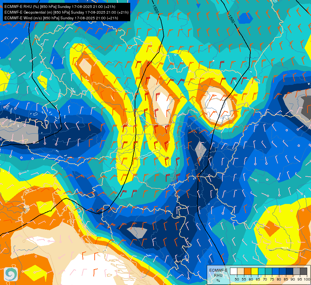This screenshot has height=285, width=311.
Task: Click the light gray 90-95 legend swatch
Action: click(296, 271)
